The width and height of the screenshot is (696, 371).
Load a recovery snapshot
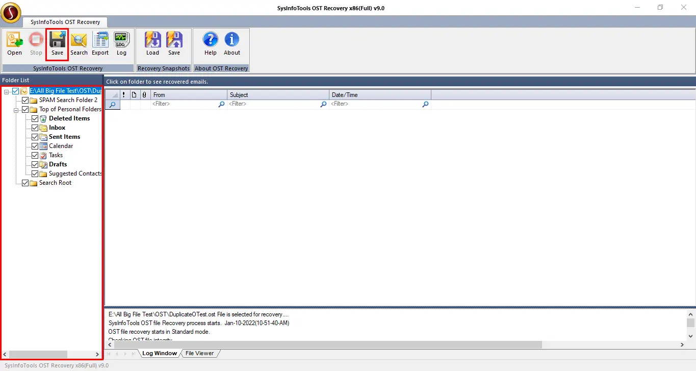tap(152, 43)
